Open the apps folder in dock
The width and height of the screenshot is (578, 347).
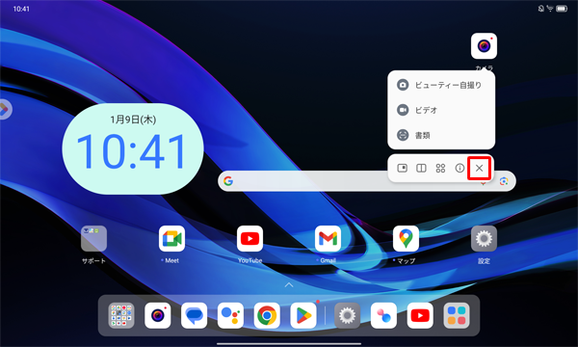[x=121, y=315]
